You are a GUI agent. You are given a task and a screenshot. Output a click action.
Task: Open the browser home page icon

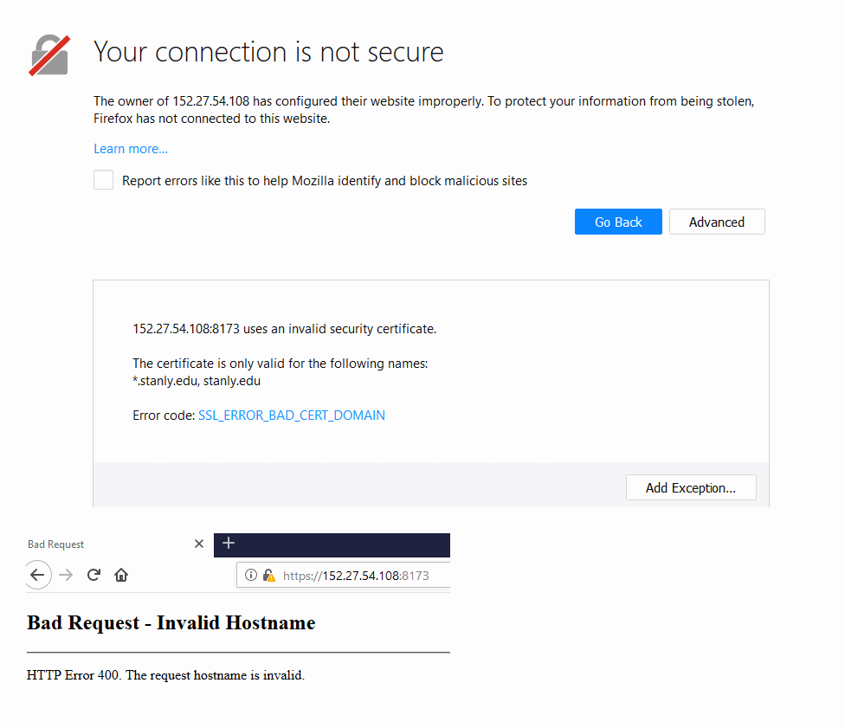coord(121,575)
